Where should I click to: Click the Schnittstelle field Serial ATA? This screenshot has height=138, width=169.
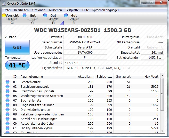(x=85, y=47)
